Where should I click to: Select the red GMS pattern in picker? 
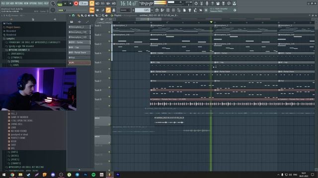(79, 63)
